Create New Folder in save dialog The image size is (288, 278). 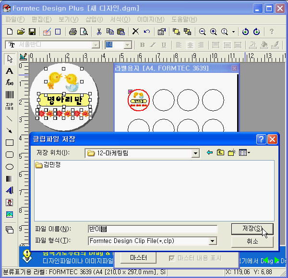[x=232, y=152]
